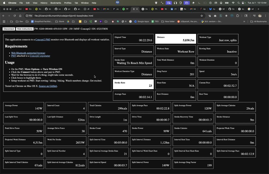The image size is (269, 174).
Task: Click the camera extension icon in toolbar
Action: click(215, 16)
